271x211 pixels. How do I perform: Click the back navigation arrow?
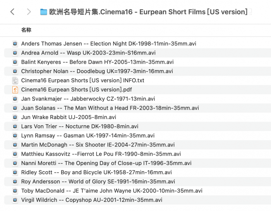click(12, 12)
